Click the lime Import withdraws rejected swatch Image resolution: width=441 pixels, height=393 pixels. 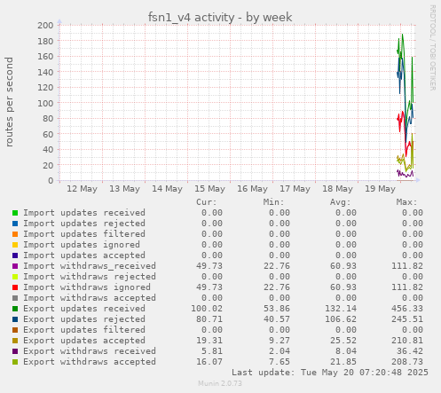[x=15, y=277]
